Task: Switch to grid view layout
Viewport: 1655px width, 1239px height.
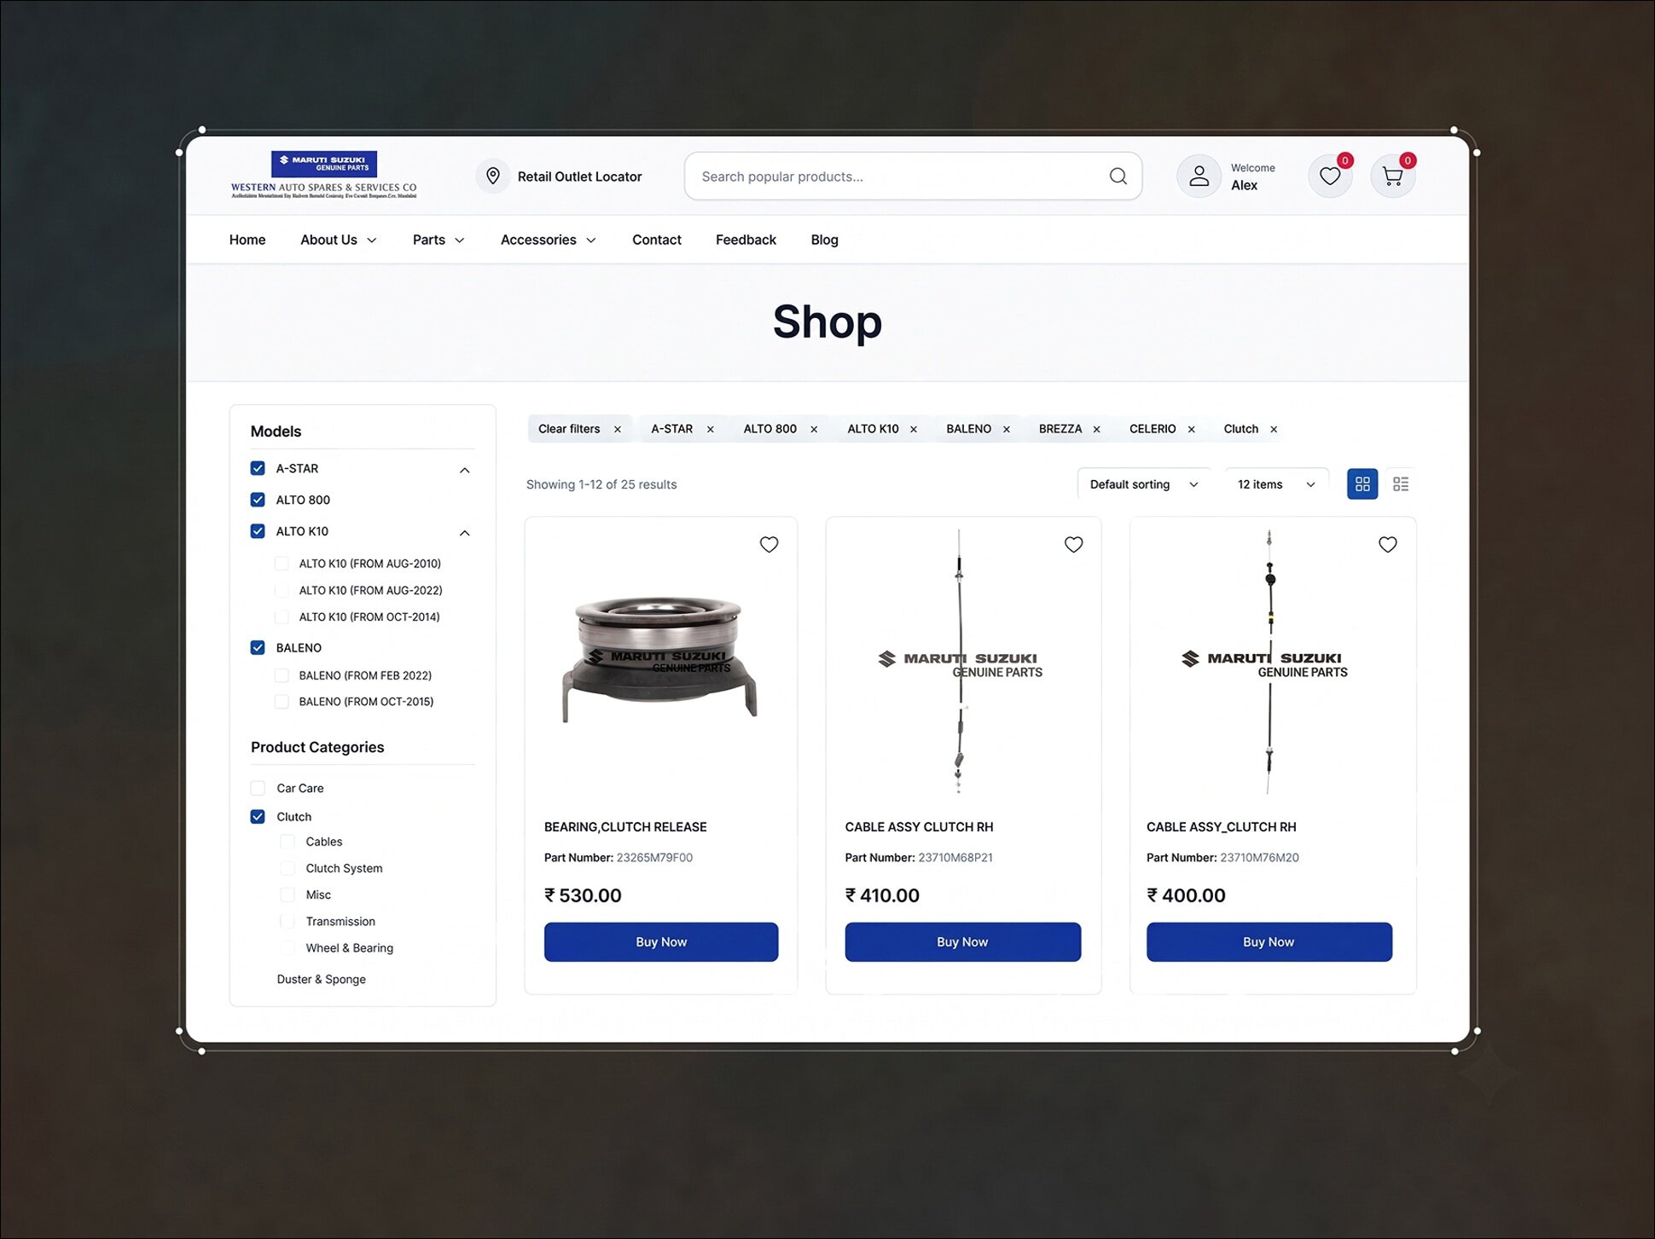Action: [x=1362, y=484]
